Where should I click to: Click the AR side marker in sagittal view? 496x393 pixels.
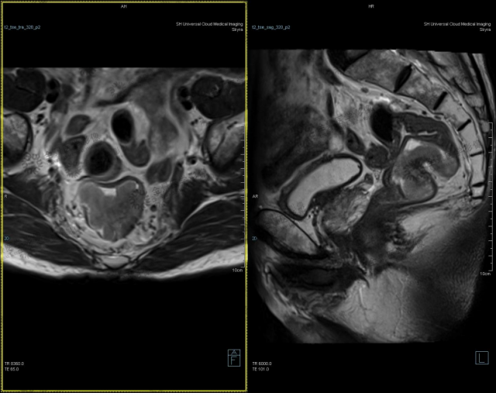pos(254,198)
